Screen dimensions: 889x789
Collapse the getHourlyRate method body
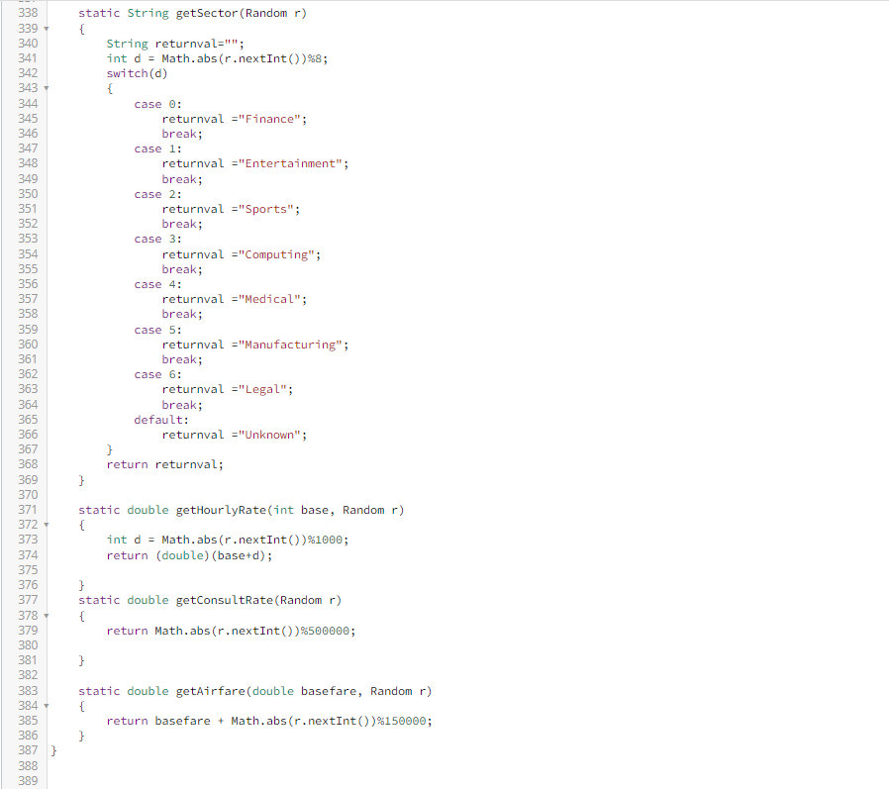coord(44,525)
